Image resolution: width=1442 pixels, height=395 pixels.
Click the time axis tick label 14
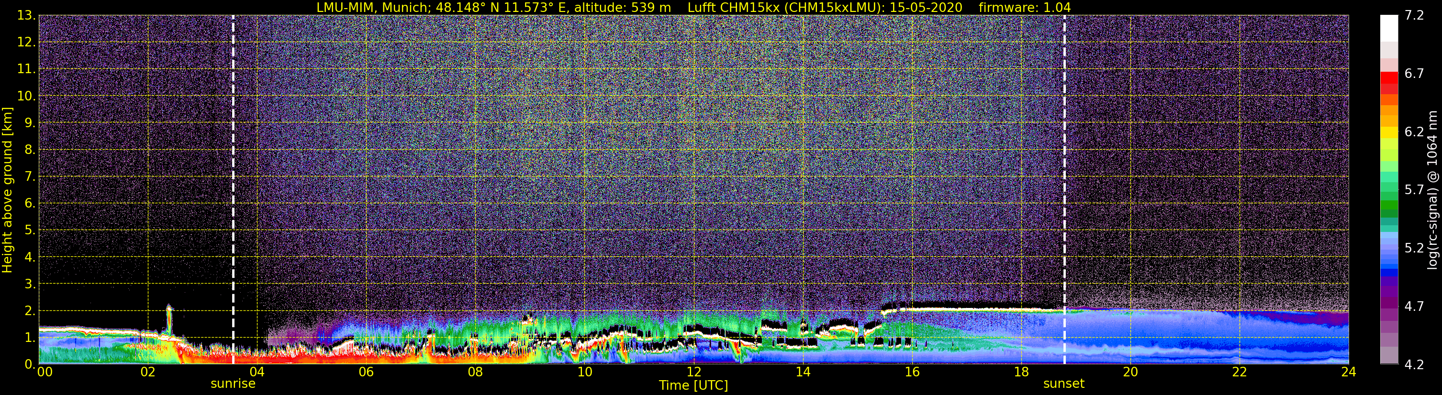coord(803,373)
